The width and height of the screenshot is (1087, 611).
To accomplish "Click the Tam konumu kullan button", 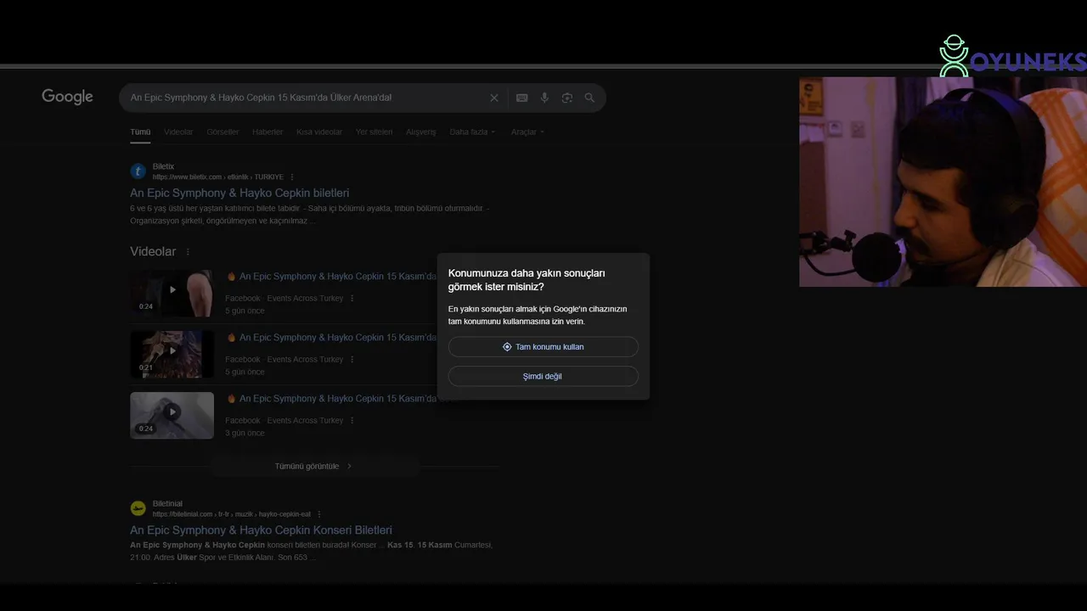I will point(543,347).
